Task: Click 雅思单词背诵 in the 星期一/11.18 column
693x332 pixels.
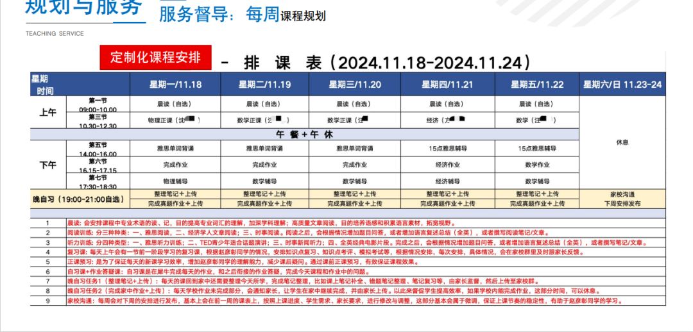Action: [x=175, y=149]
